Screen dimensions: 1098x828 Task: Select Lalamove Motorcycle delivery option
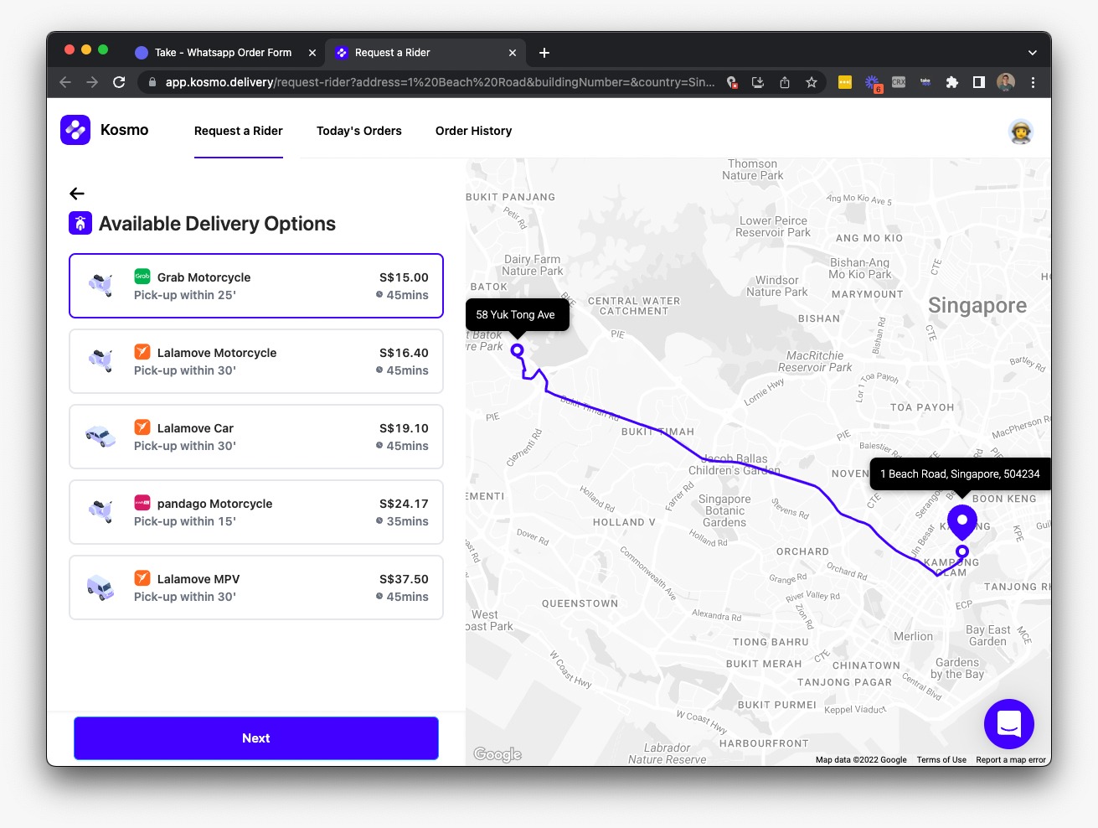coord(256,361)
